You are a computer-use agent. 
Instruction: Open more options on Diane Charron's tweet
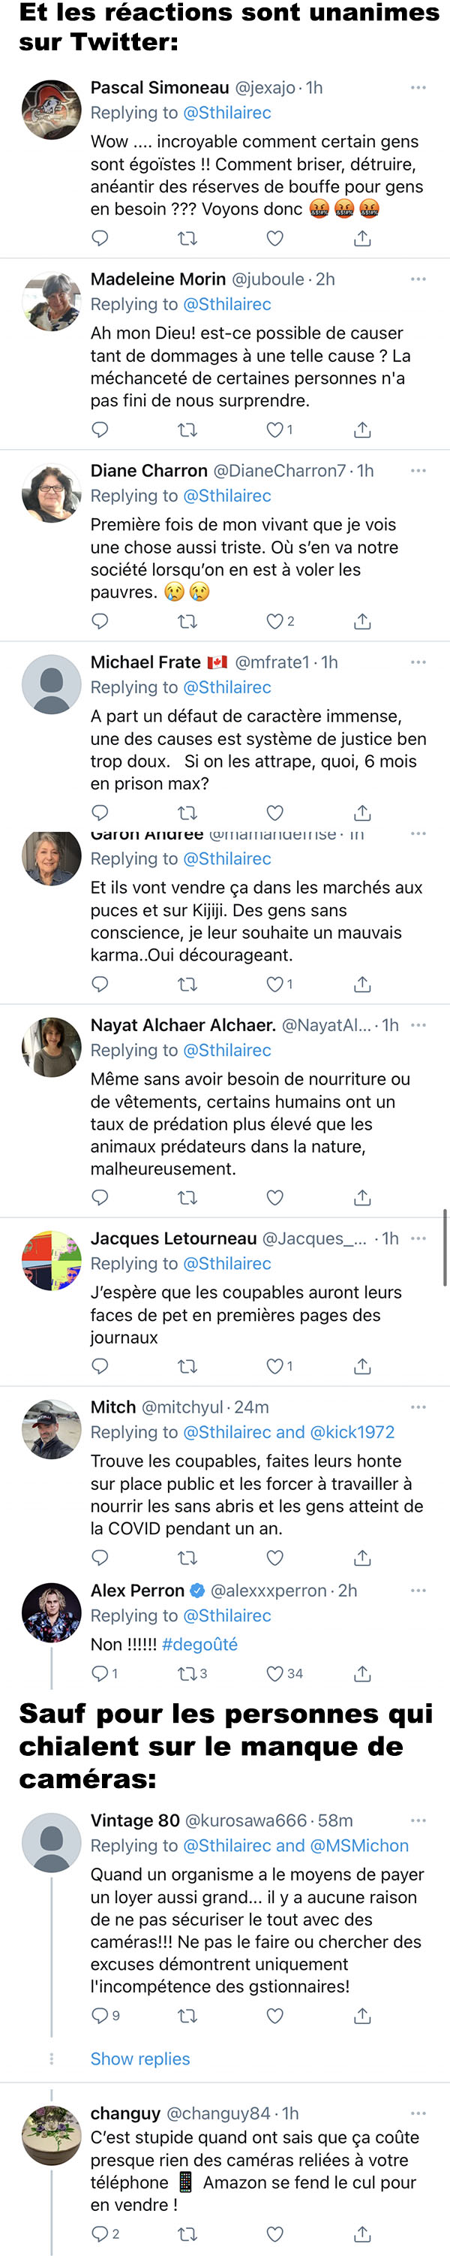tap(418, 470)
